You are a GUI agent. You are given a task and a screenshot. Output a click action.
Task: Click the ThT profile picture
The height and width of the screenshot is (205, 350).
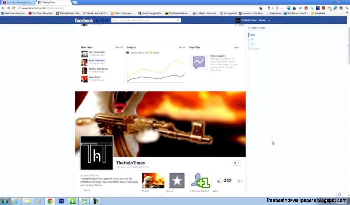click(x=96, y=153)
